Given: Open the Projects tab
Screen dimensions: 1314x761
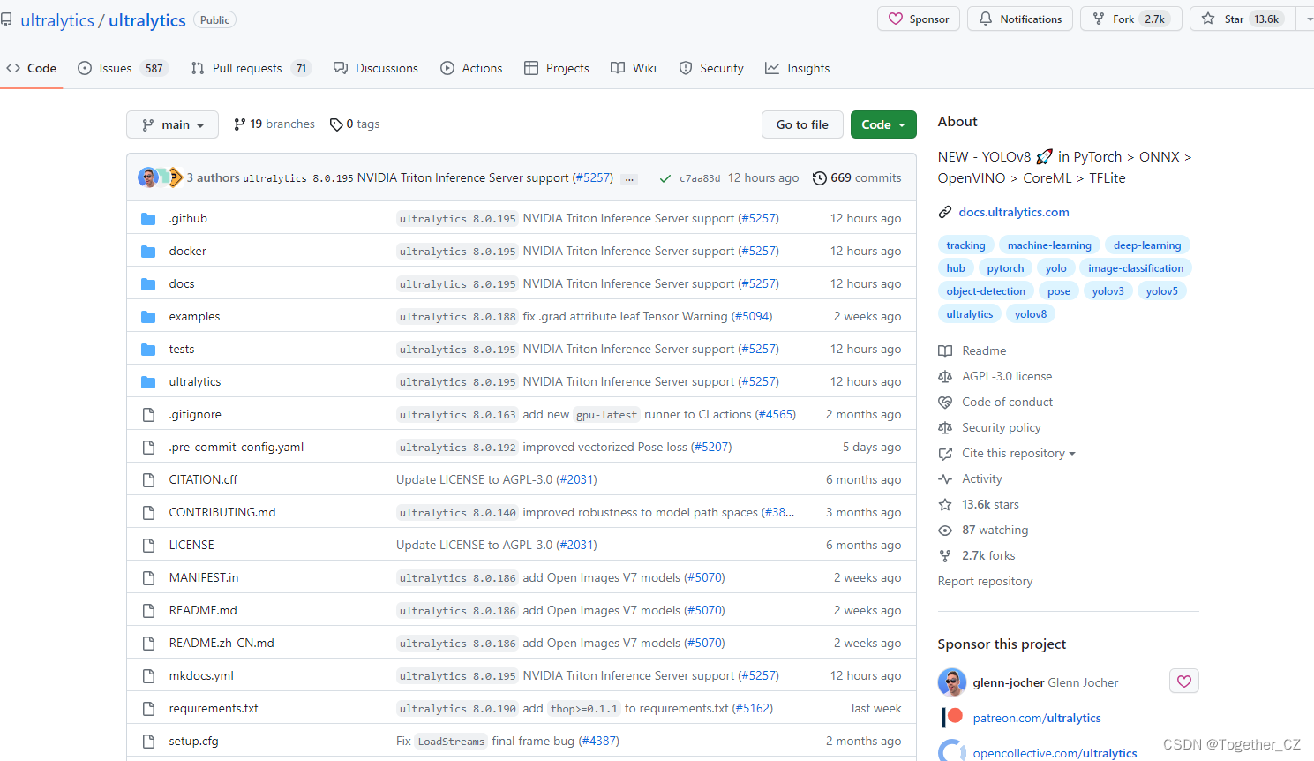Looking at the screenshot, I should point(557,68).
